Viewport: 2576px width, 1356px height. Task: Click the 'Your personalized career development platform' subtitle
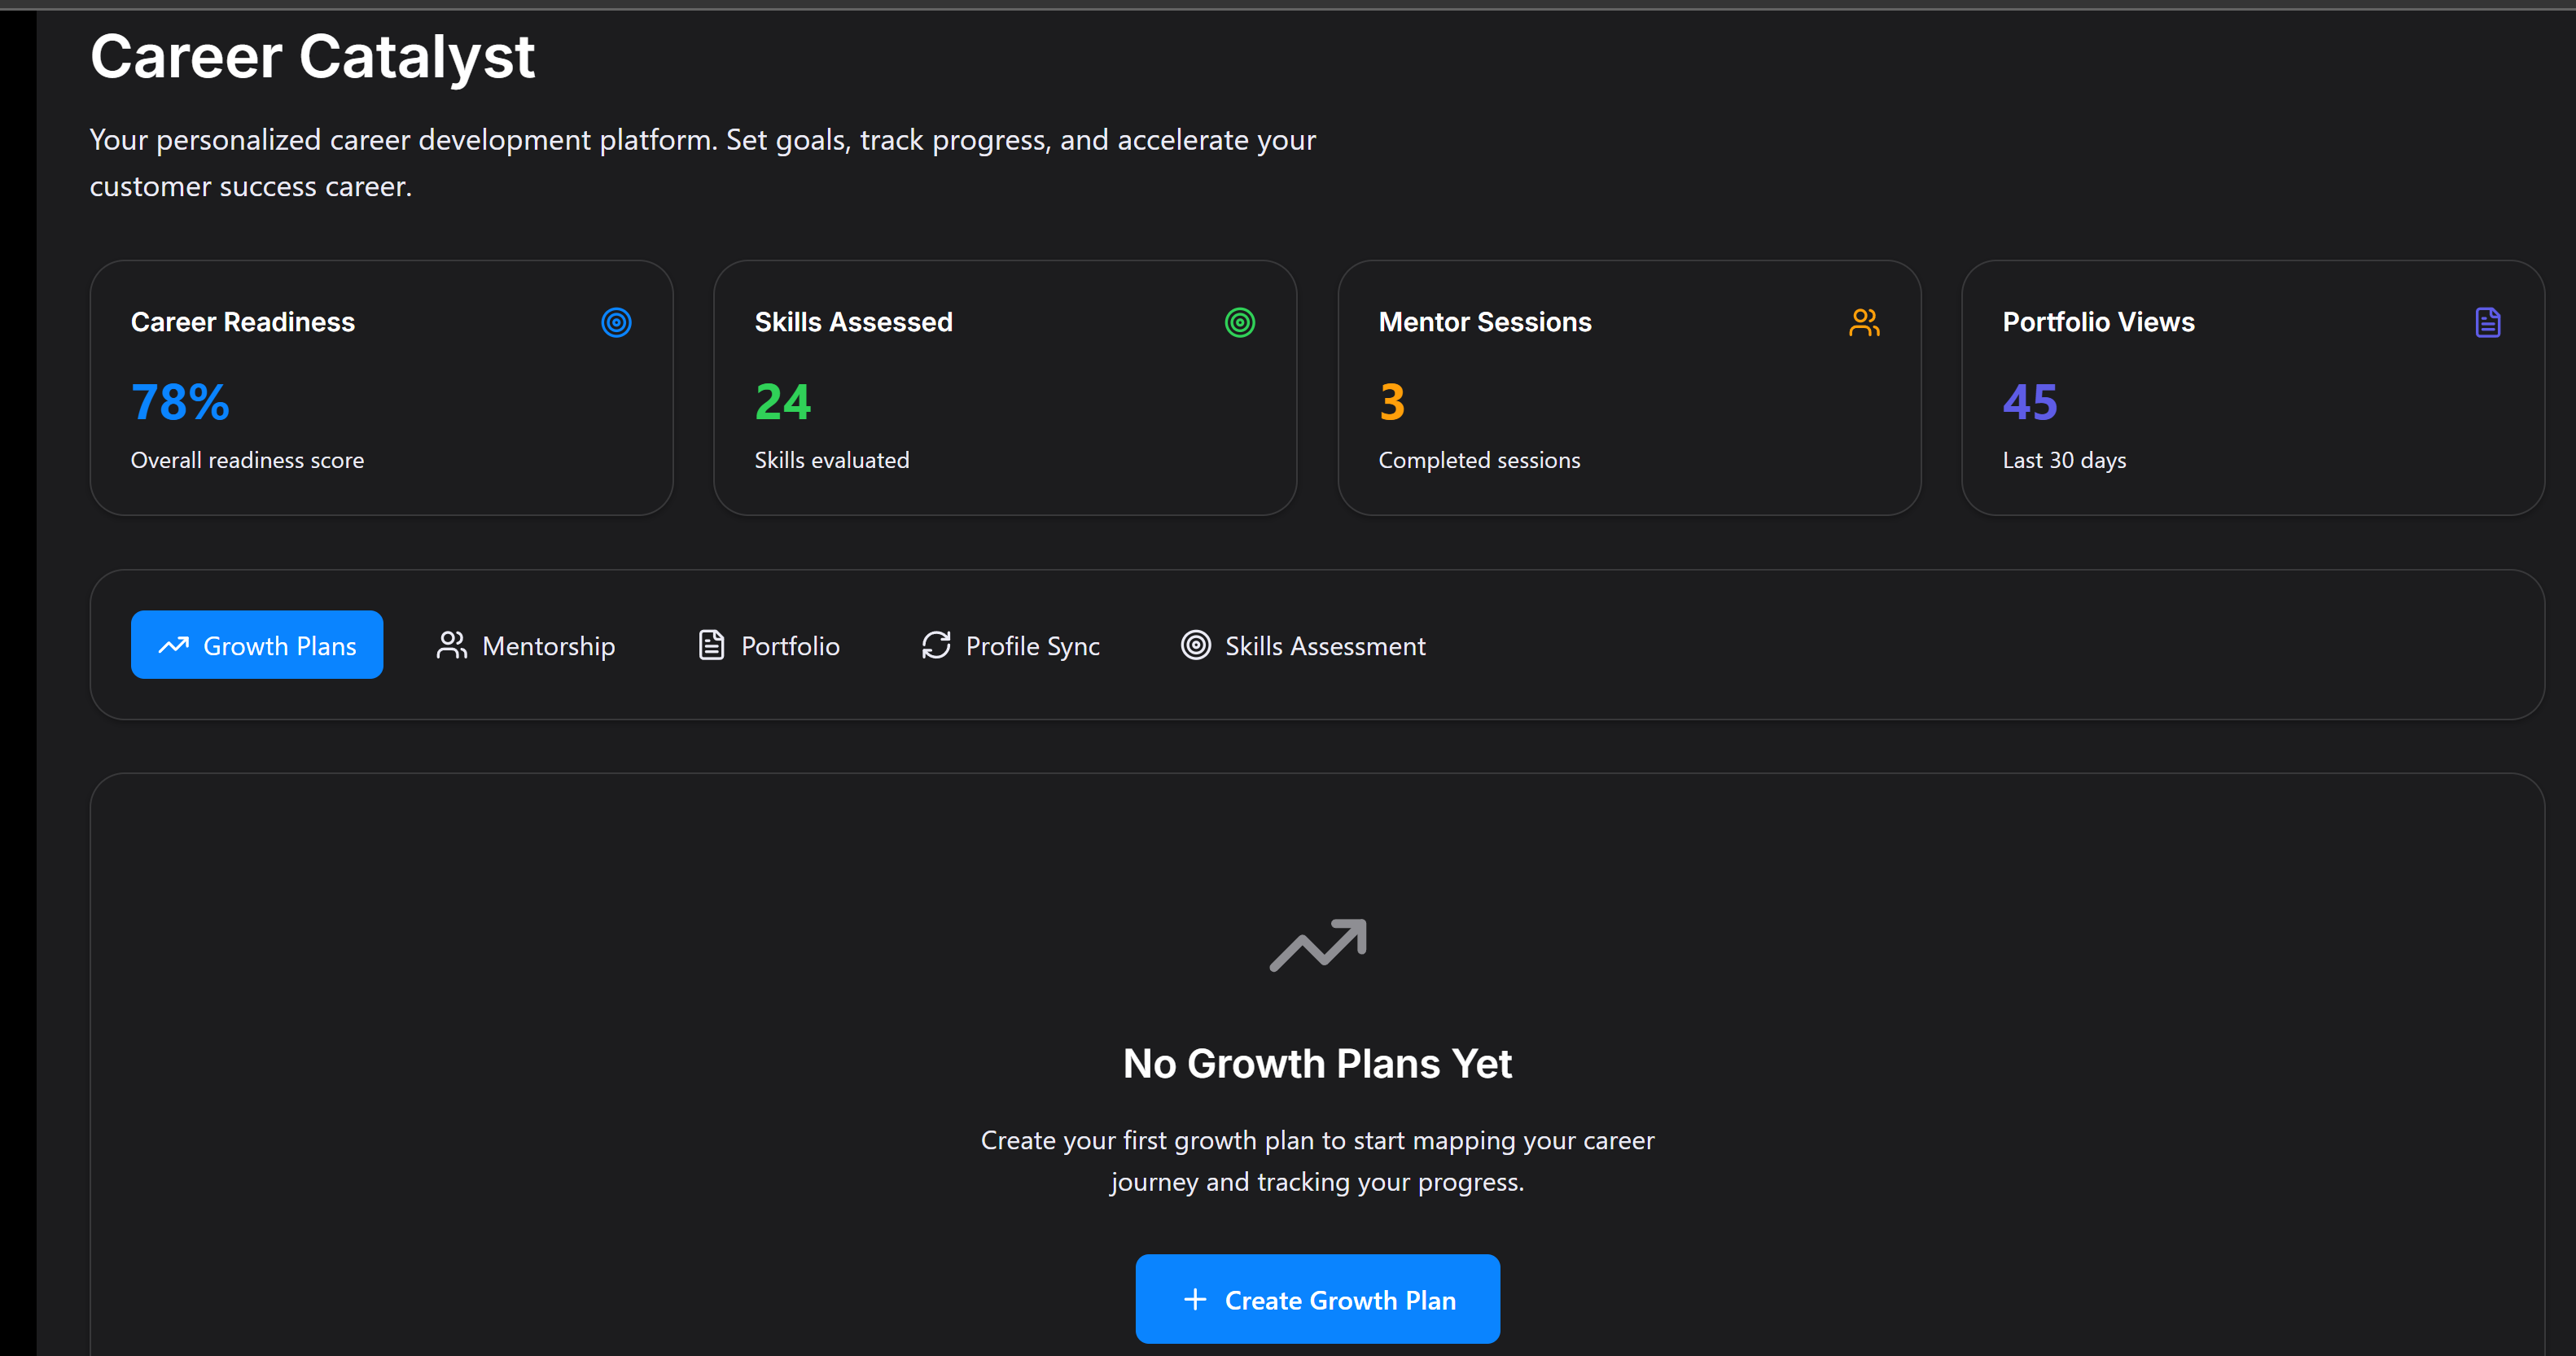pyautogui.click(x=702, y=163)
